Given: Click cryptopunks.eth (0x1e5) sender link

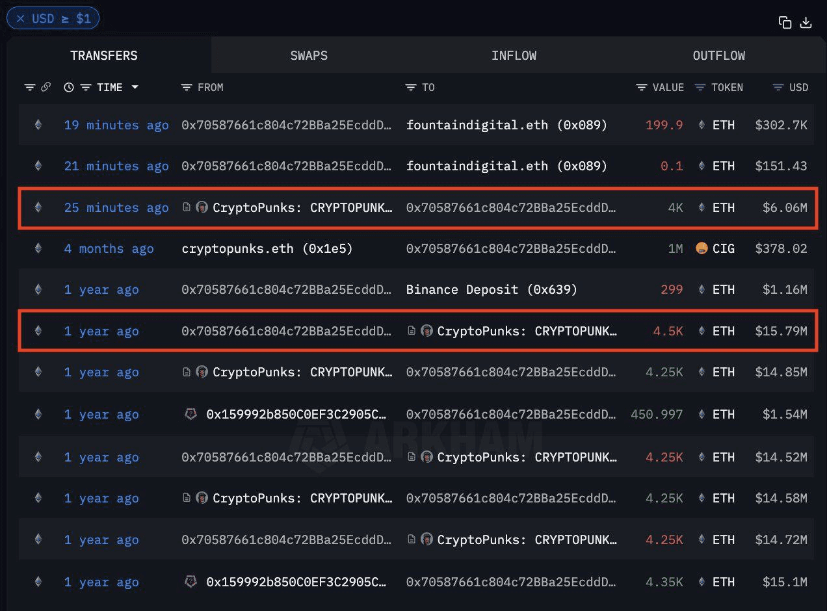Looking at the screenshot, I should (x=267, y=248).
